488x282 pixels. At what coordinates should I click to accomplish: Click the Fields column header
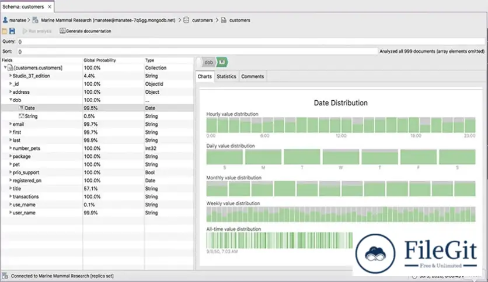point(7,60)
